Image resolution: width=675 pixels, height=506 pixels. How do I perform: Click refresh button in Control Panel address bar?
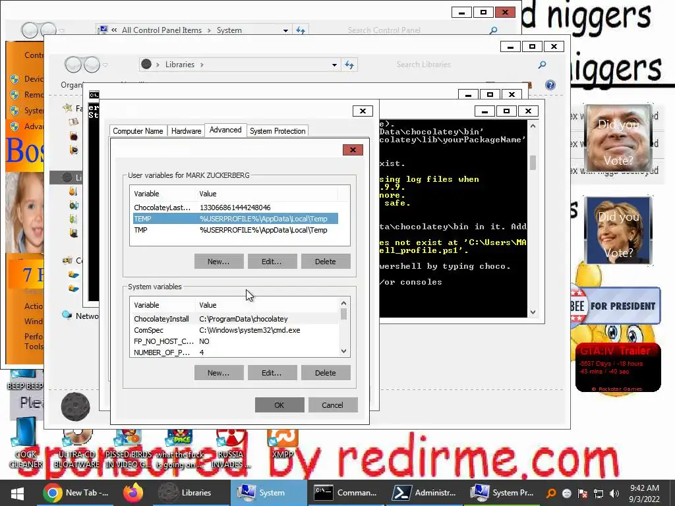(x=301, y=30)
